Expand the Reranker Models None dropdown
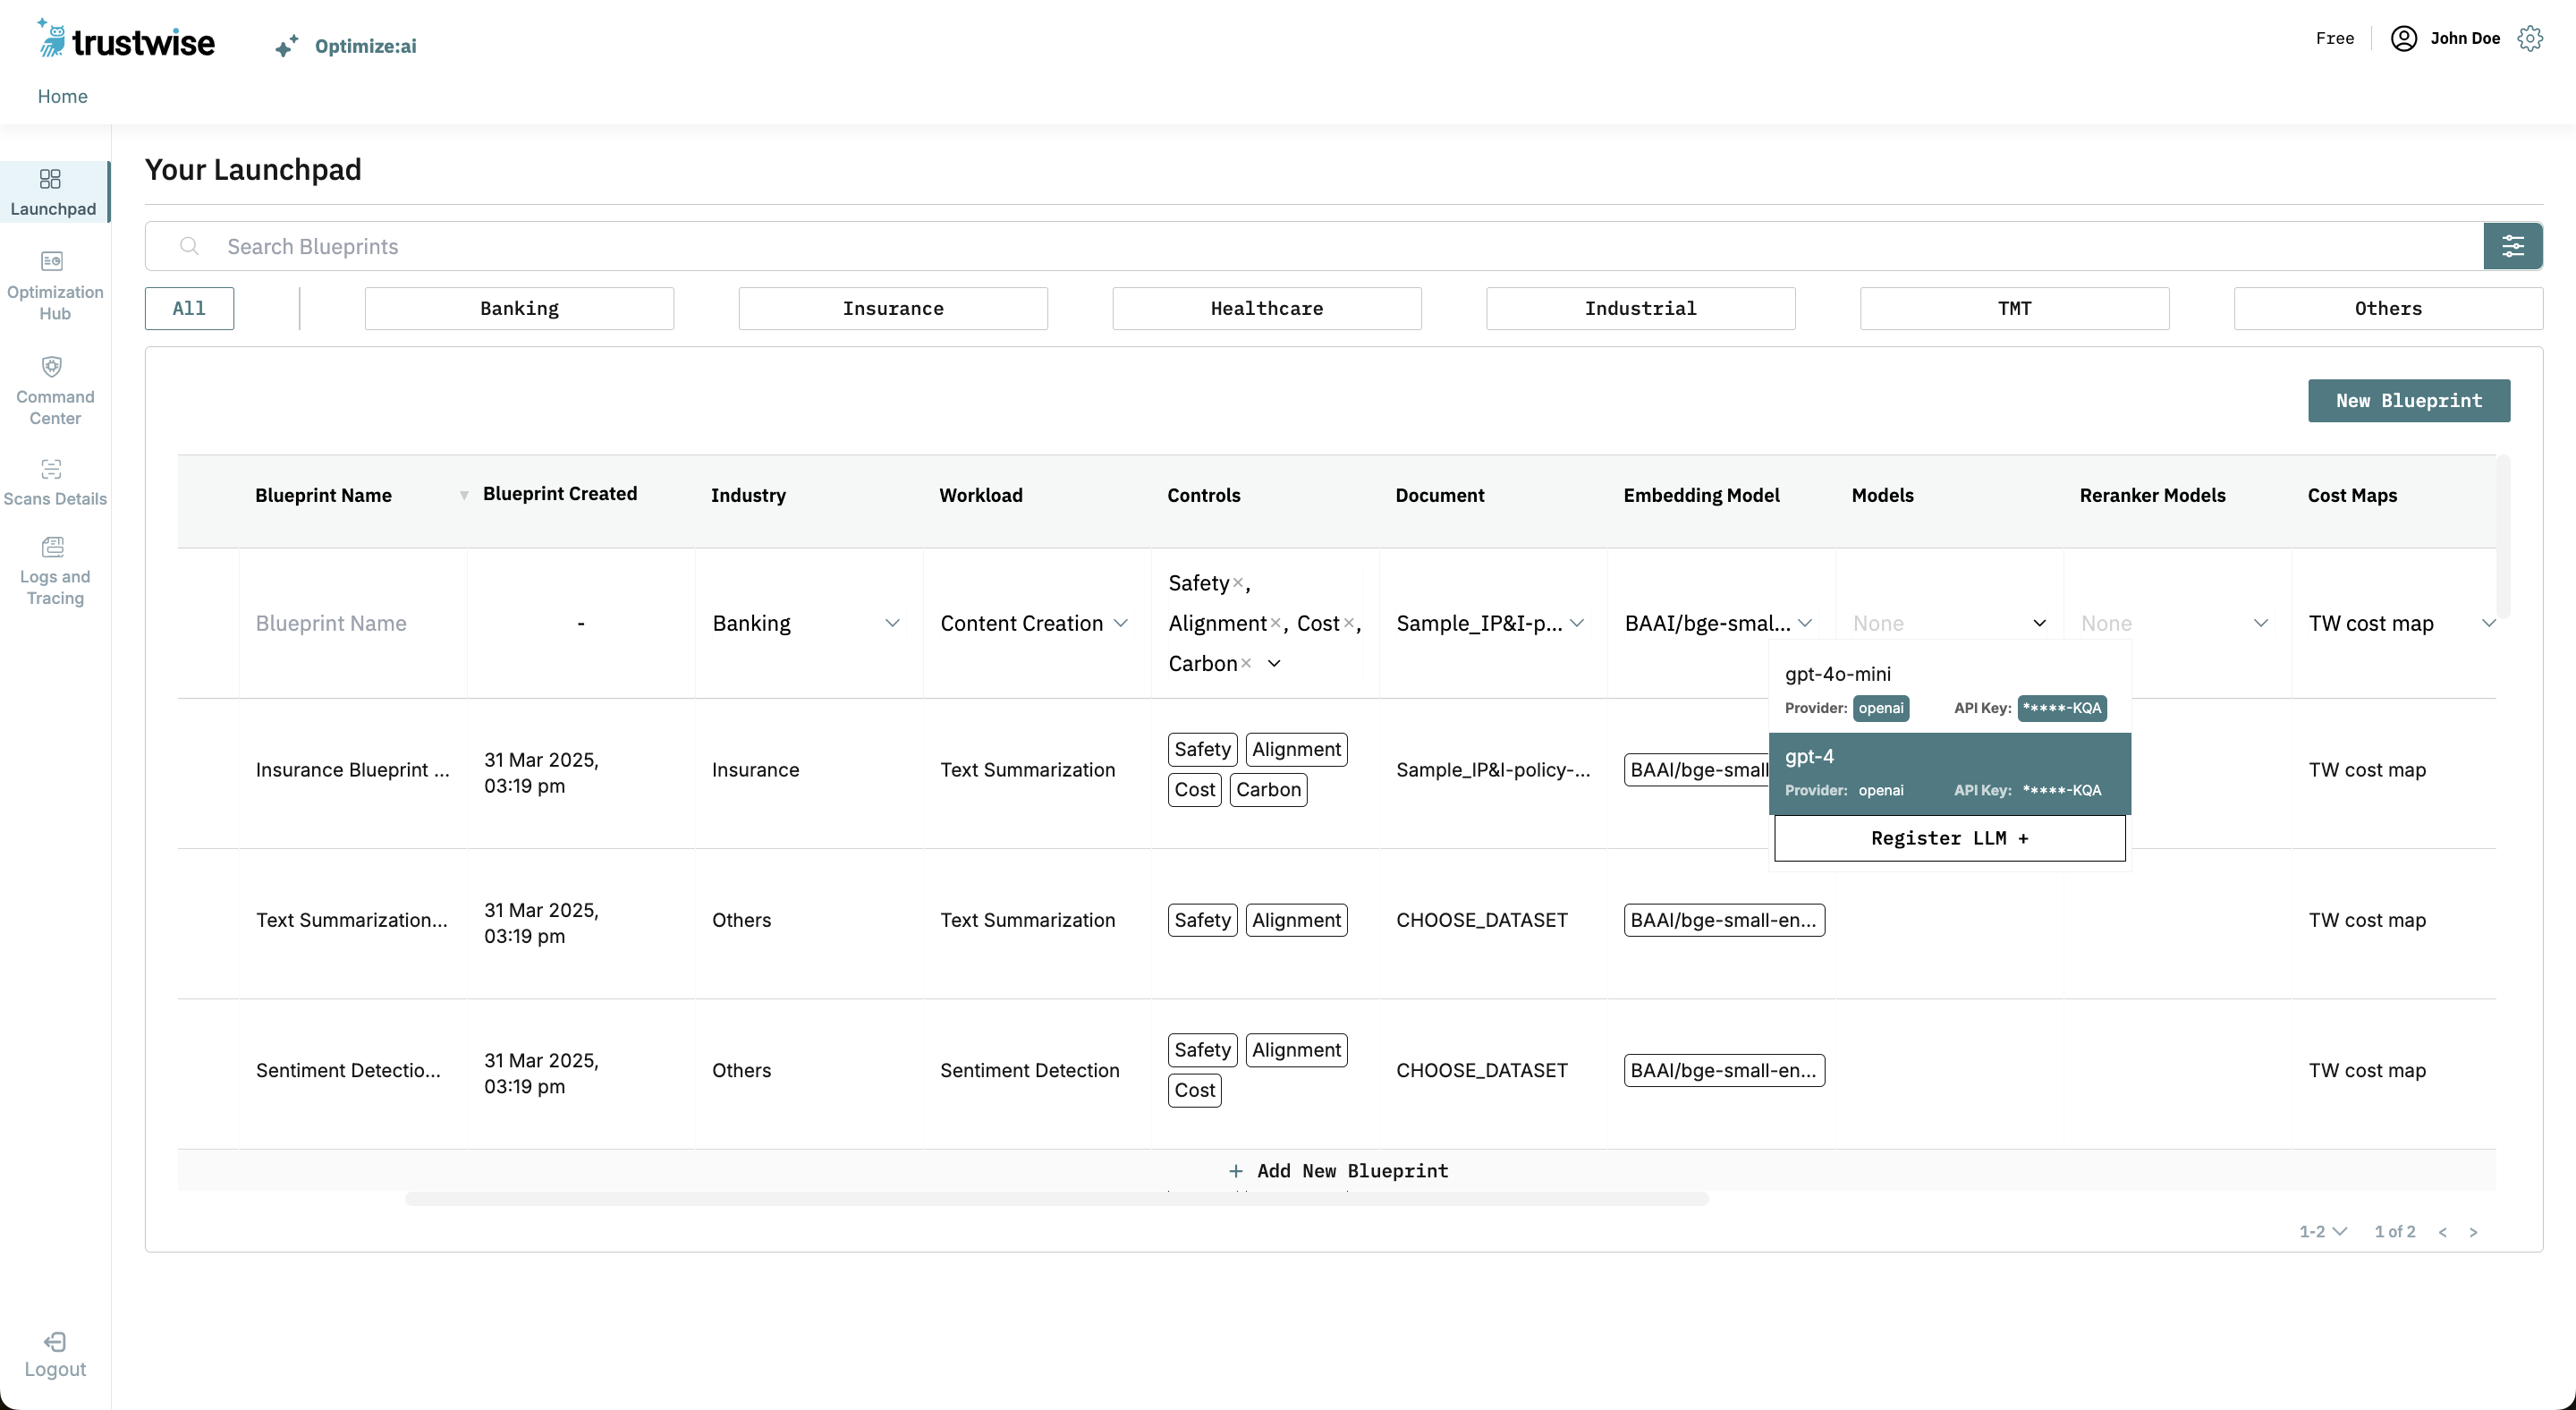The height and width of the screenshot is (1410, 2576). coord(2260,624)
